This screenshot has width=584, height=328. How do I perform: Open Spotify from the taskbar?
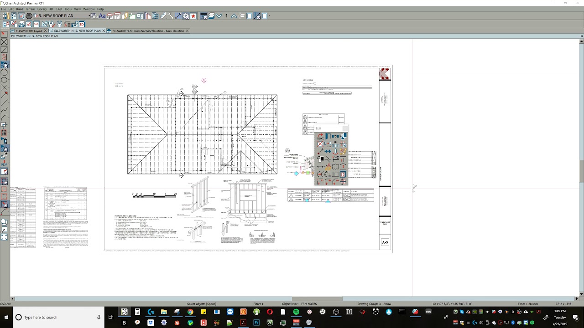pyautogui.click(x=296, y=312)
